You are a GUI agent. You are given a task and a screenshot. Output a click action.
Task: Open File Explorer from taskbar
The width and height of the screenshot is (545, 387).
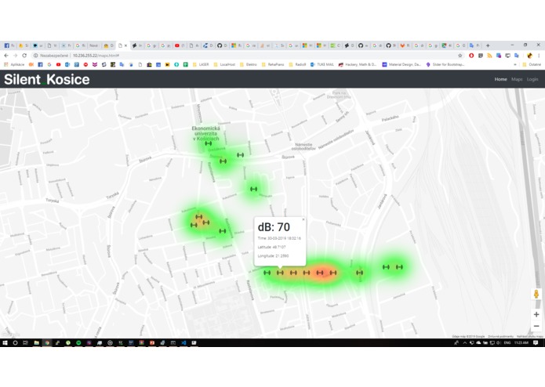tap(36, 342)
